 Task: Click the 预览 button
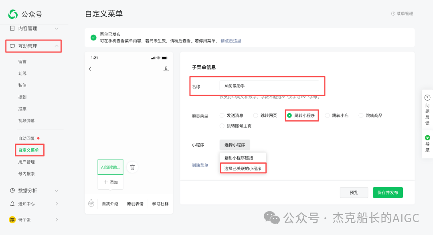(354, 192)
